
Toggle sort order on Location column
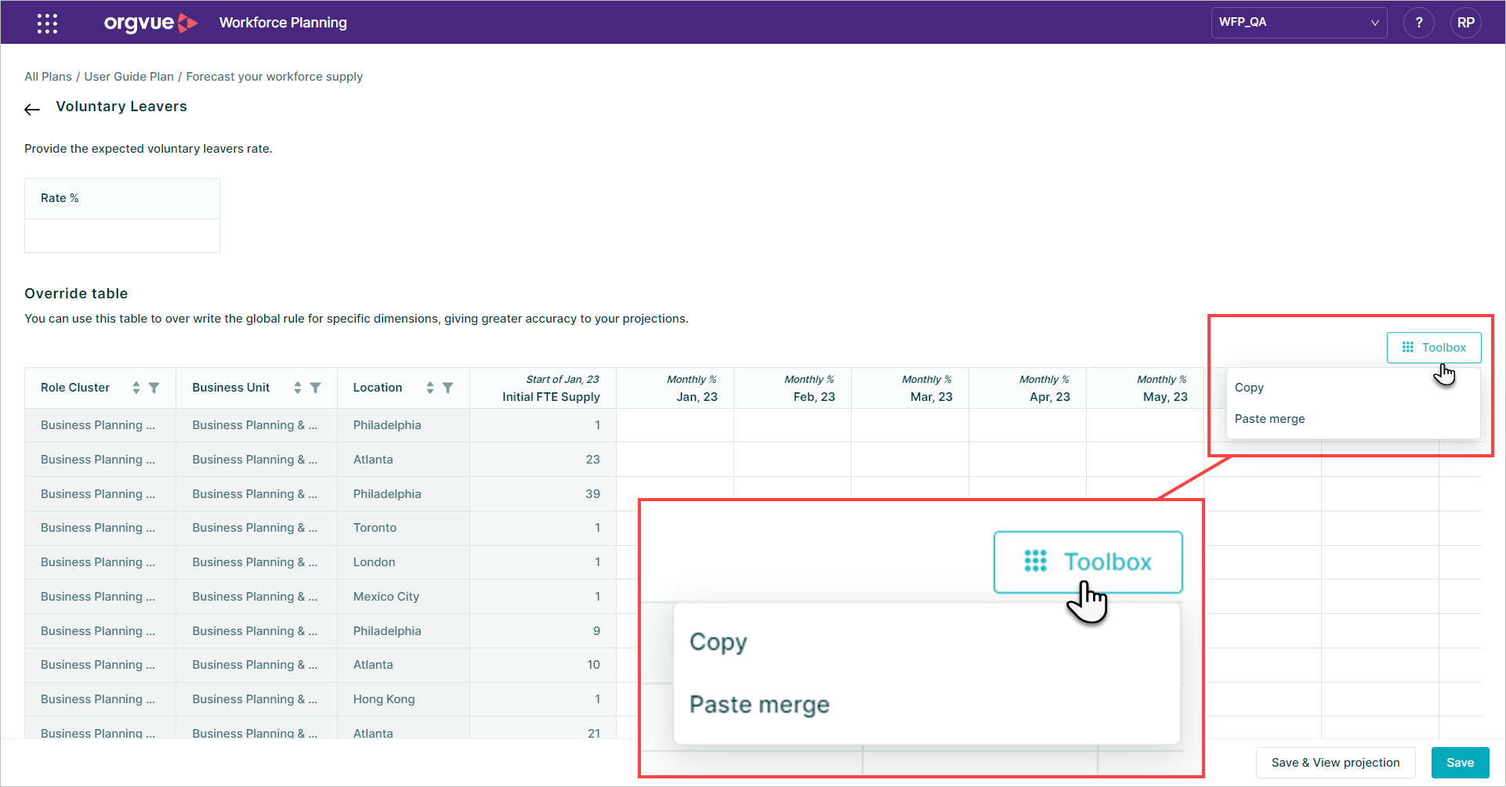pyautogui.click(x=429, y=387)
